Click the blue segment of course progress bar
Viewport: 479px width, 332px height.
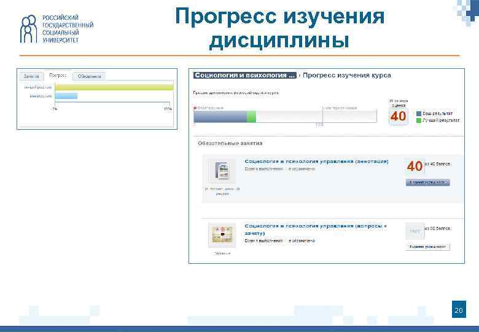pyautogui.click(x=220, y=117)
